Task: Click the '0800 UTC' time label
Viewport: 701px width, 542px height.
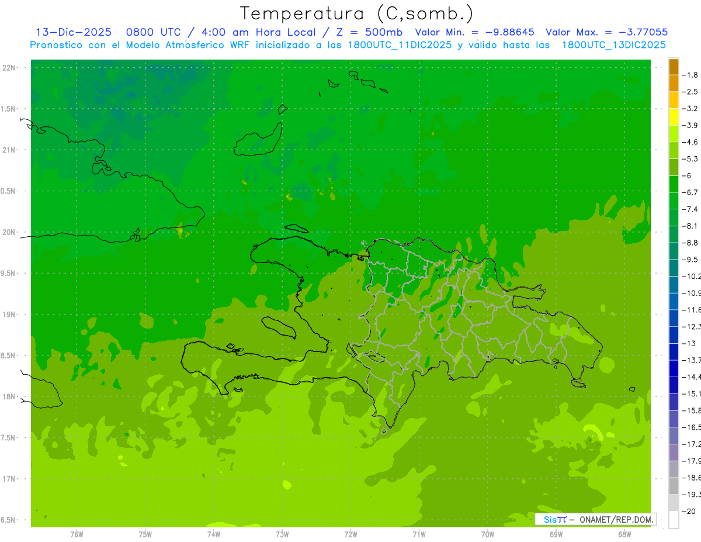Action: coord(154,32)
